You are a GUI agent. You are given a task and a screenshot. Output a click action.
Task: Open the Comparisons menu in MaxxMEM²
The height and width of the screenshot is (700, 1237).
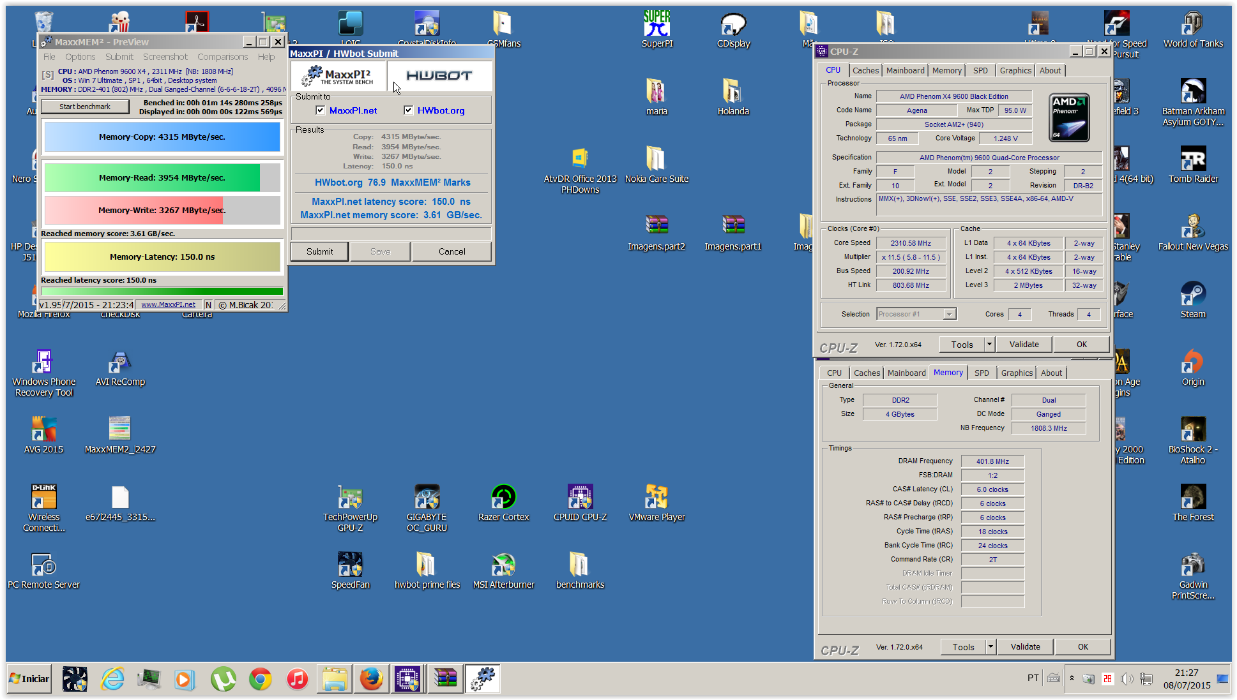coord(222,57)
